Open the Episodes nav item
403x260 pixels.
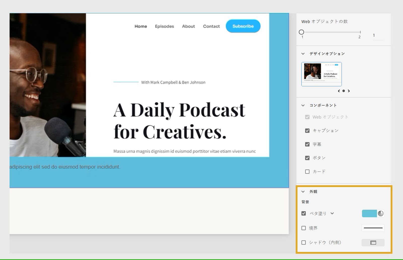(x=164, y=26)
